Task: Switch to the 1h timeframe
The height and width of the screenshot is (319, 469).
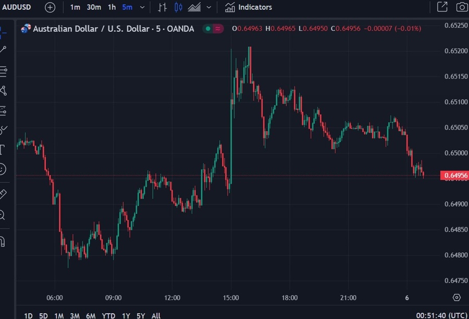Action: 111,7
